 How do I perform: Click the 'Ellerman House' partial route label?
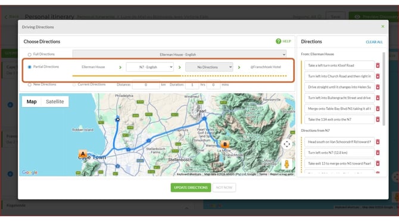(93, 67)
